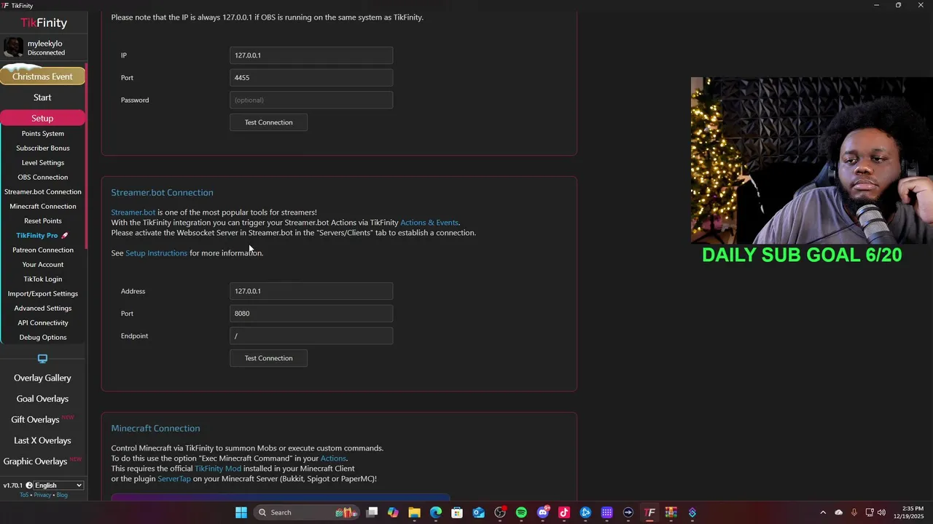Open the volume control tray icon
This screenshot has width=933, height=524.
tap(881, 512)
